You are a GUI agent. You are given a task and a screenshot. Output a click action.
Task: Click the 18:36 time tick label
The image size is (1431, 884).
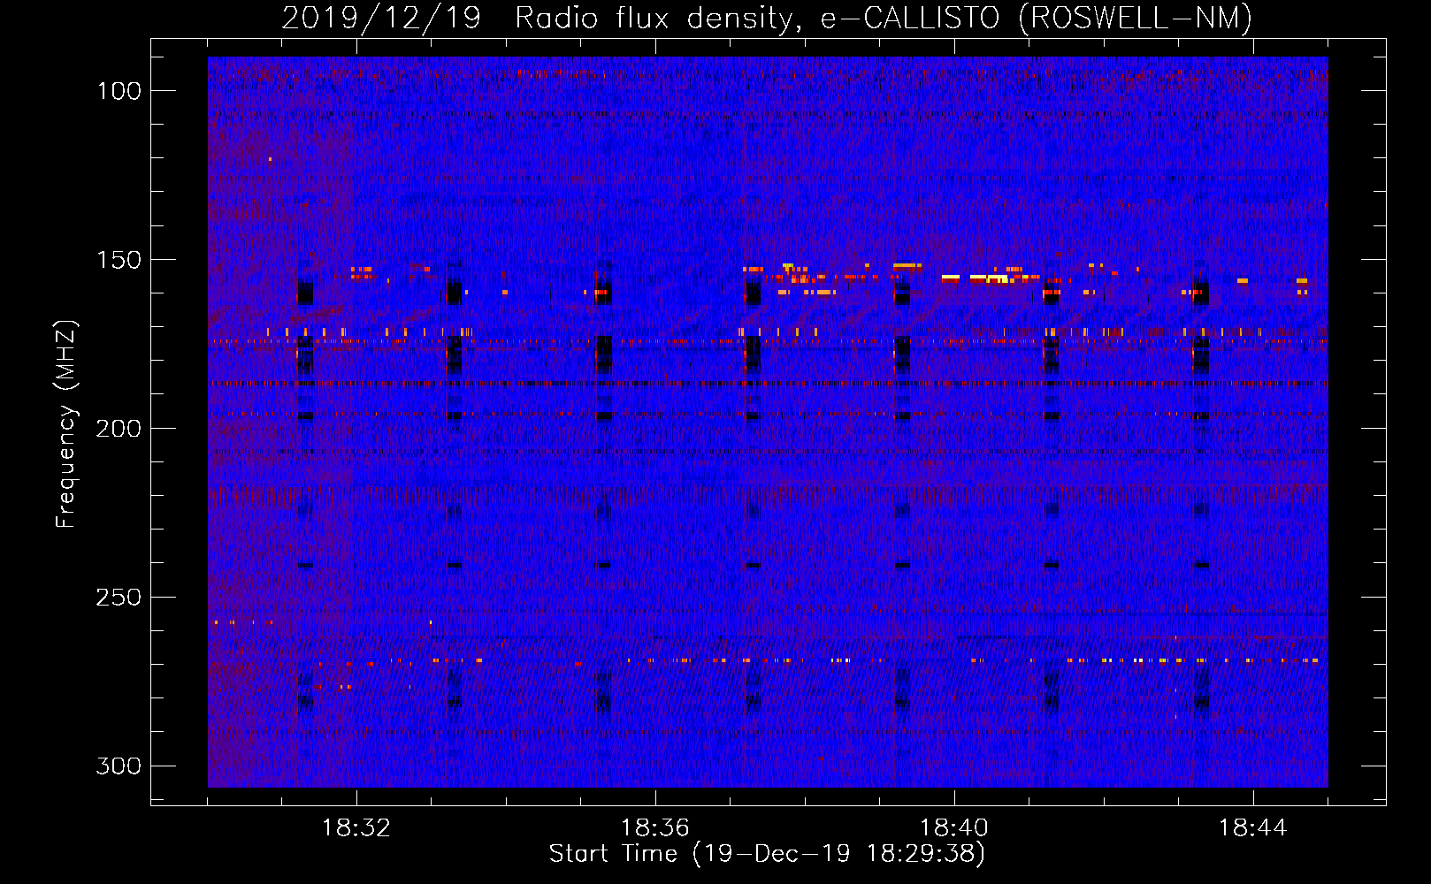click(654, 828)
